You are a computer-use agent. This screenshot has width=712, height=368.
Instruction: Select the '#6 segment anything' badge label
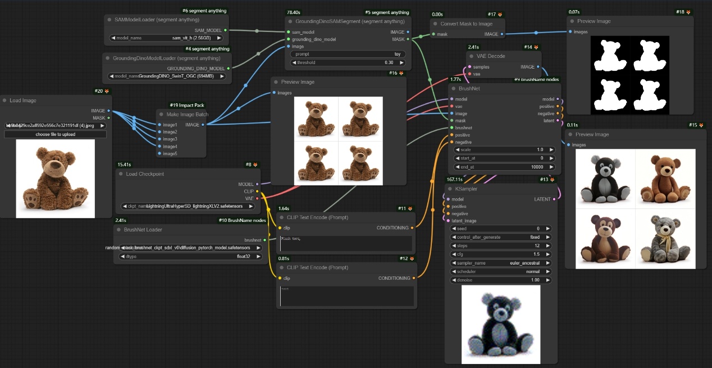click(x=204, y=11)
